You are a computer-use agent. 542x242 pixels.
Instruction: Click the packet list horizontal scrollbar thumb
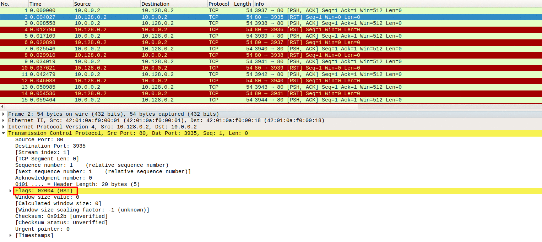181,107
